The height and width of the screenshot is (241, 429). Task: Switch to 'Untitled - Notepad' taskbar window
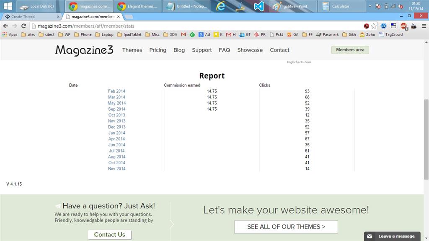[x=186, y=6]
